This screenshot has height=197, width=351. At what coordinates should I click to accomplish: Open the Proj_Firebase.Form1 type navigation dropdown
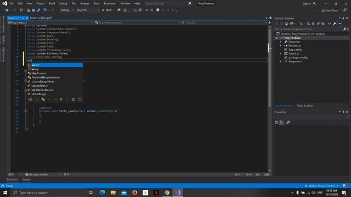(137, 22)
